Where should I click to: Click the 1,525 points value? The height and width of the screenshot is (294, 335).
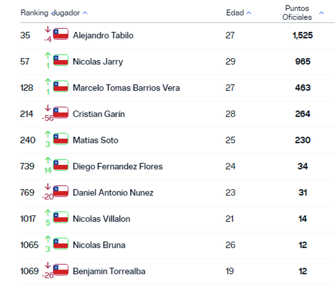(x=302, y=35)
